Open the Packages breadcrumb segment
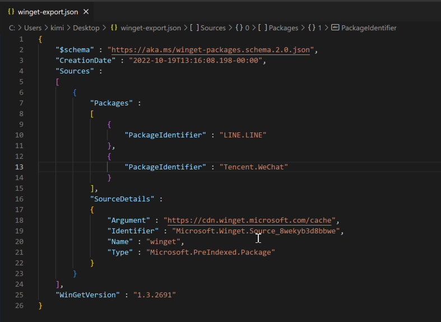The image size is (441, 322). point(284,28)
